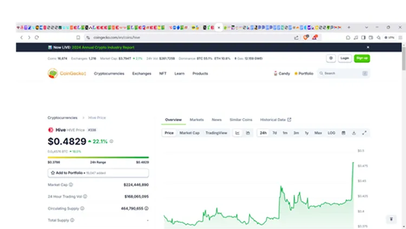Reload the CoinGecko page

point(37,37)
